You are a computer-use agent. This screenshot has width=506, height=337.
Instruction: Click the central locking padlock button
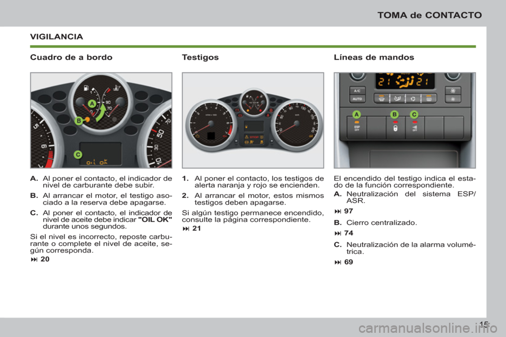pyautogui.click(x=395, y=128)
